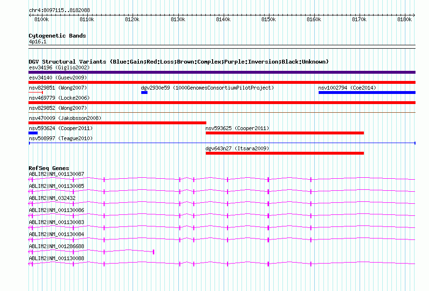Viewport: 429px width, 291px height.
Task: Click the 8110k ruler tick label
Action: click(87, 19)
